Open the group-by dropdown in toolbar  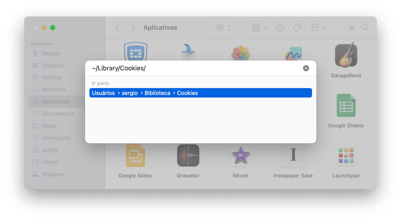[x=259, y=28]
